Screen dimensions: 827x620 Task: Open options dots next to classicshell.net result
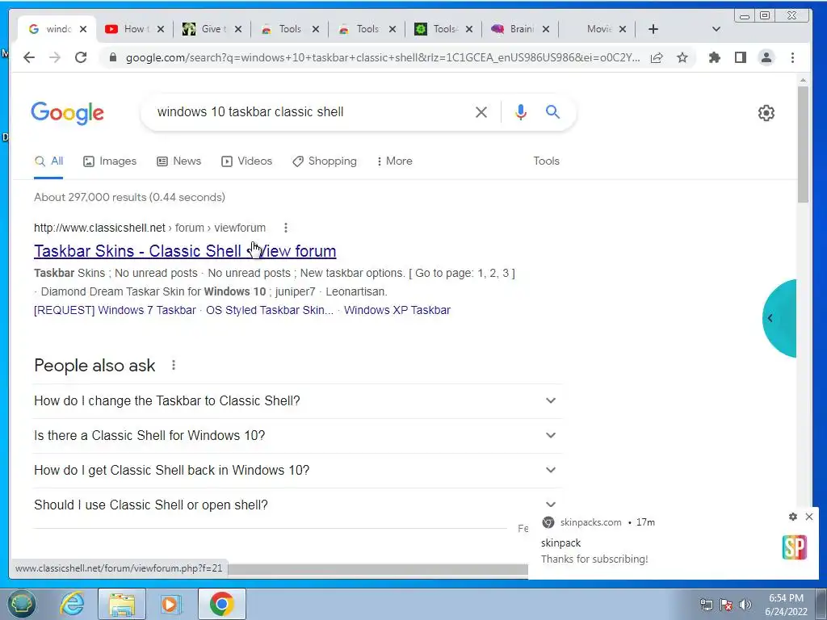[x=286, y=228]
